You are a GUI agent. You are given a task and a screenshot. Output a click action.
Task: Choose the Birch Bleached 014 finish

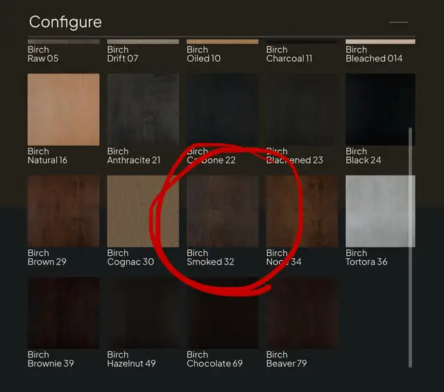(x=381, y=51)
